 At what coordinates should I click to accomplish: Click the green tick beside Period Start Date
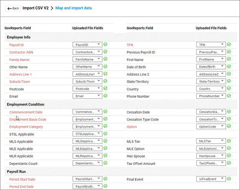click(105, 179)
